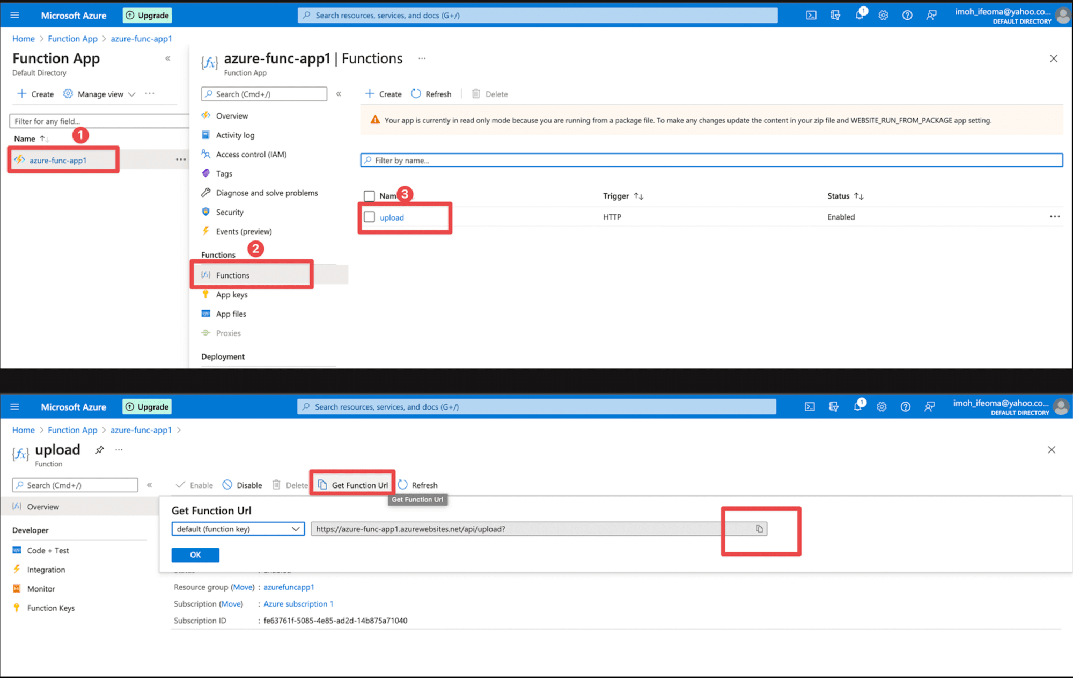Go to Function App breadcrumb in the top window
1073x678 pixels.
click(x=72, y=39)
